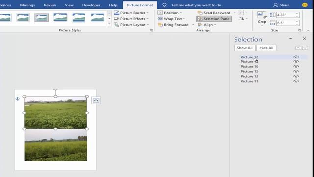Switch to the View tab
This screenshot has width=314, height=177.
tap(69, 5)
